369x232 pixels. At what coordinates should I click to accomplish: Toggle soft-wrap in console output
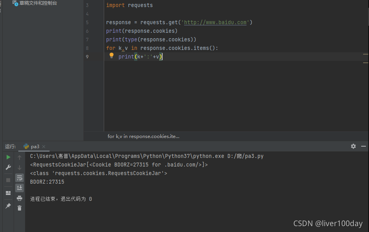pyautogui.click(x=20, y=178)
